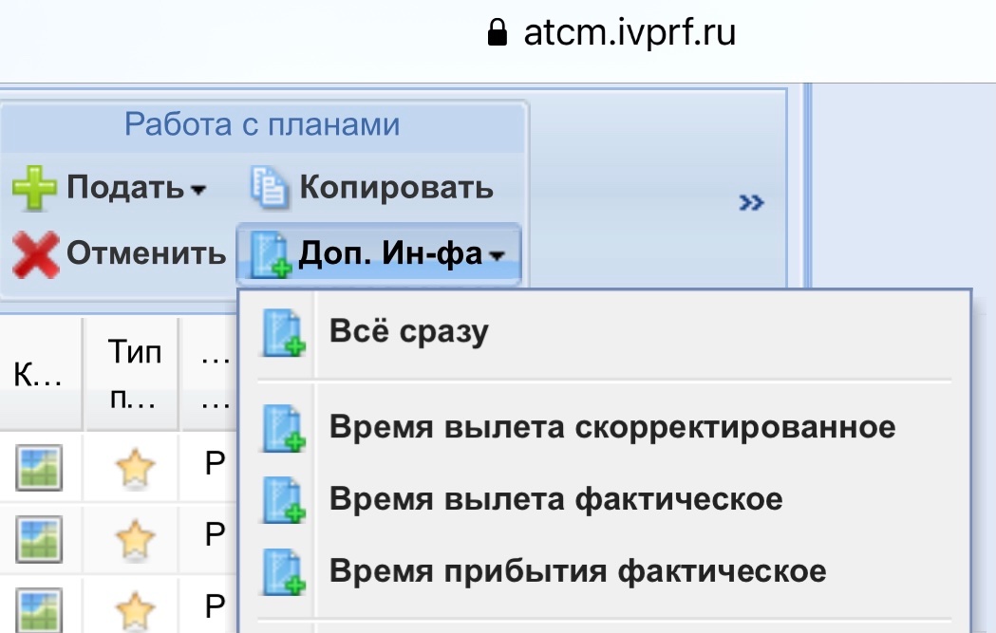Select the star icon in the third row
Screen dimensions: 996x633
(134, 611)
